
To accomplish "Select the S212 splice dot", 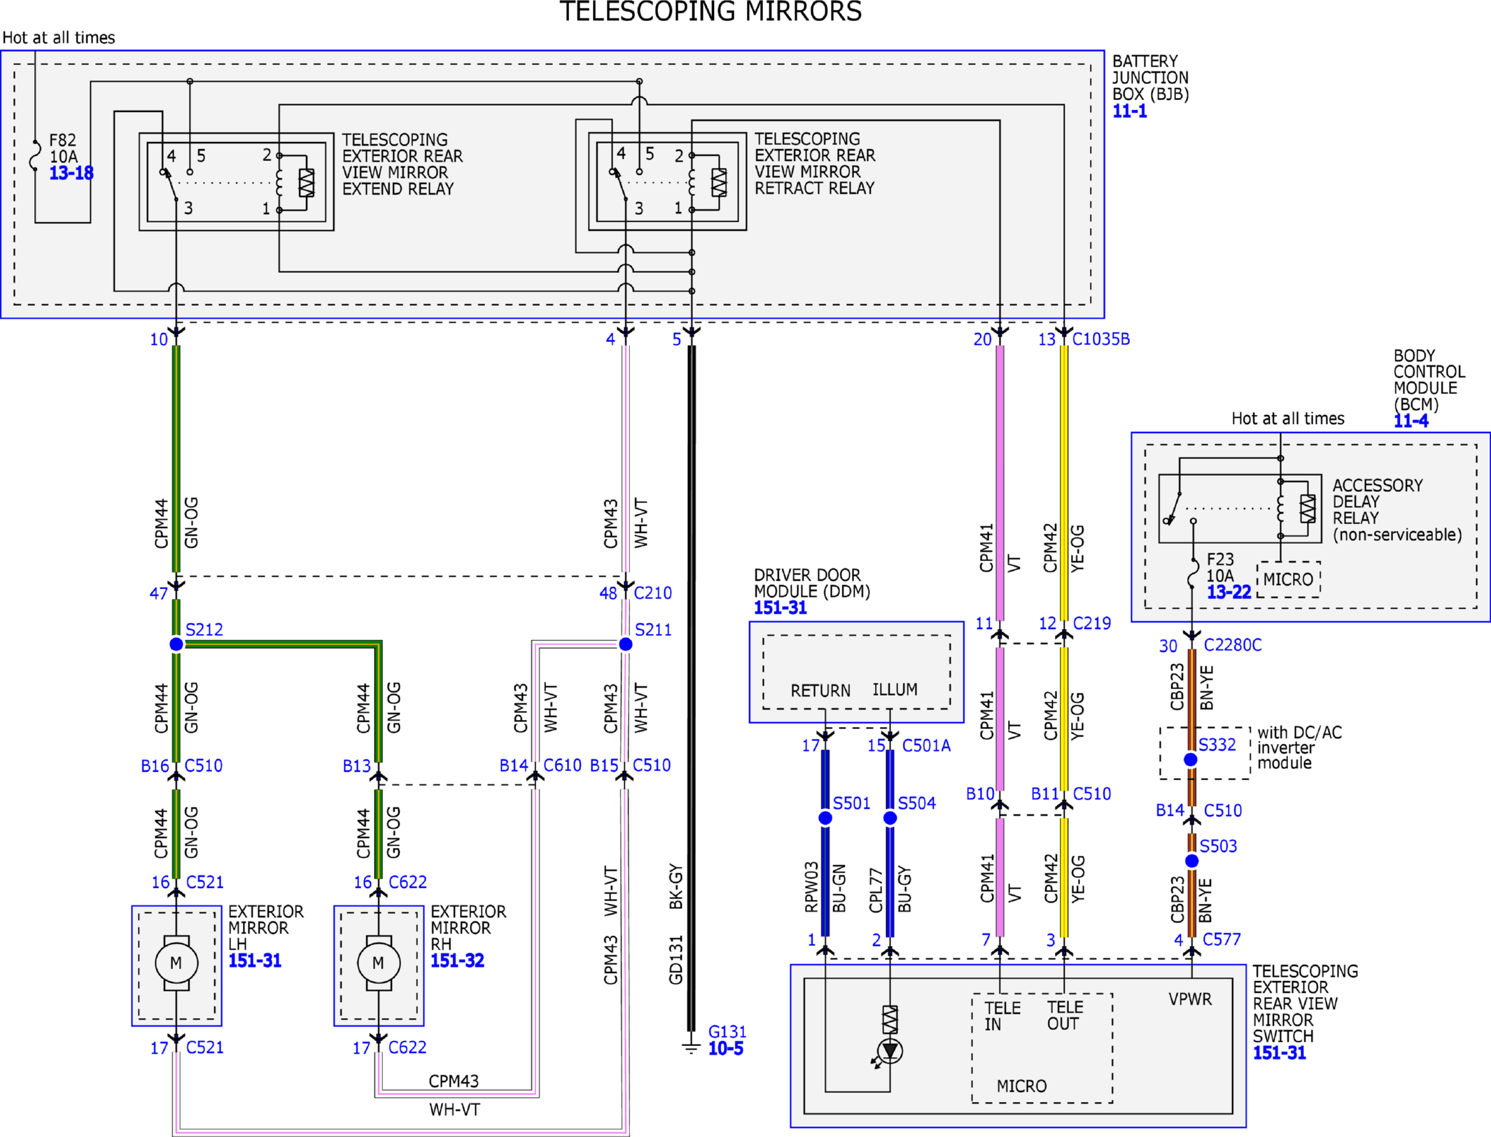I will pyautogui.click(x=176, y=644).
